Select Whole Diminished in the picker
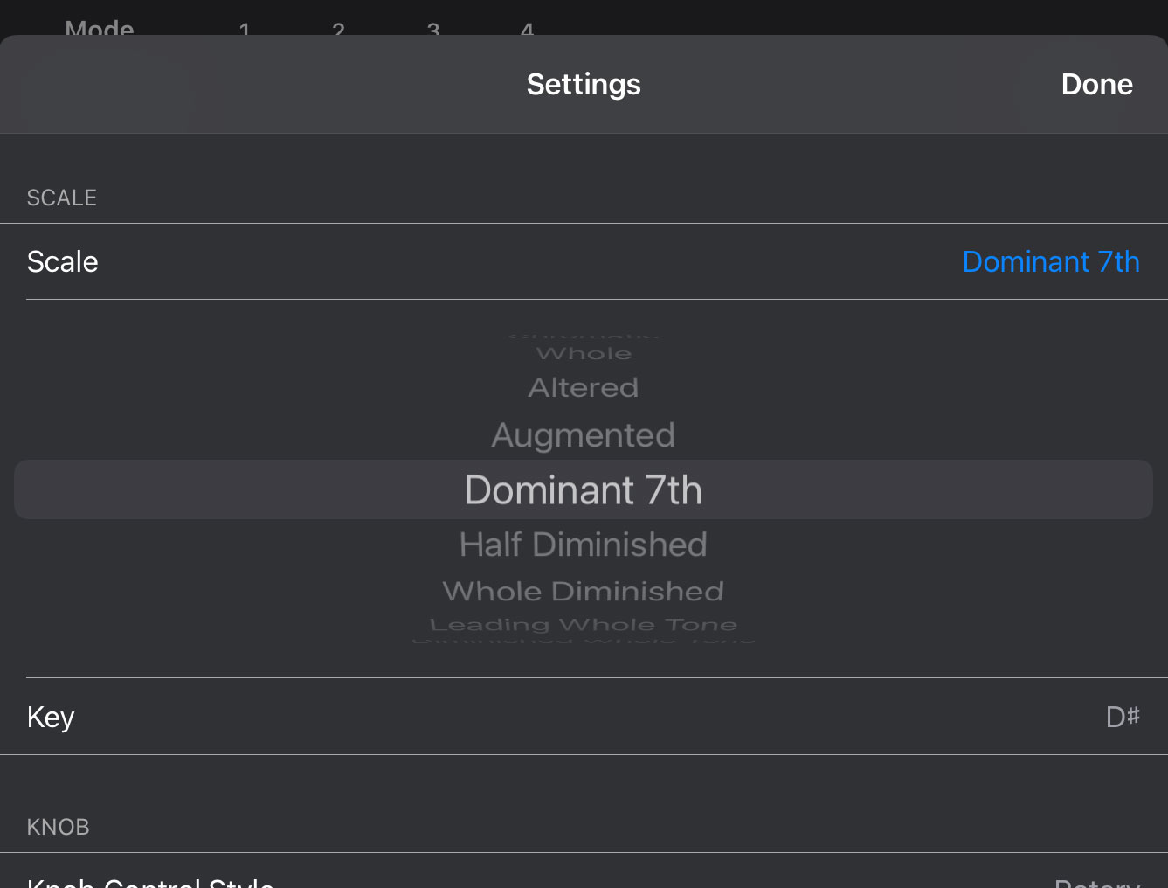This screenshot has width=1168, height=888. coord(584,591)
